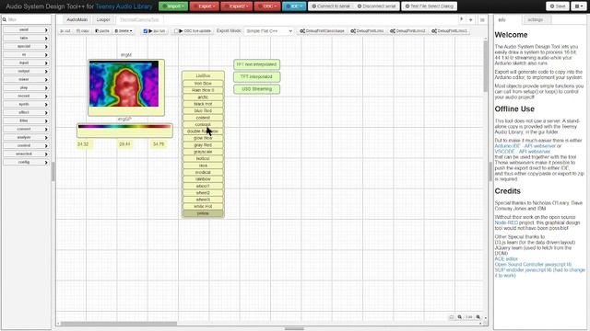Open Arduino IDE - API webserver link

coord(525,145)
